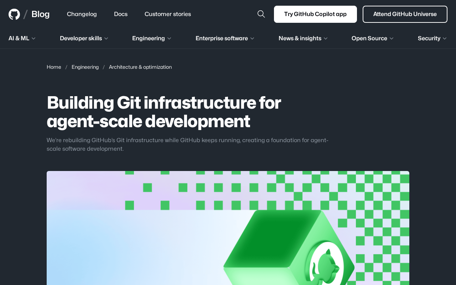Click the green cube hero image
The image size is (456, 285).
[x=228, y=228]
